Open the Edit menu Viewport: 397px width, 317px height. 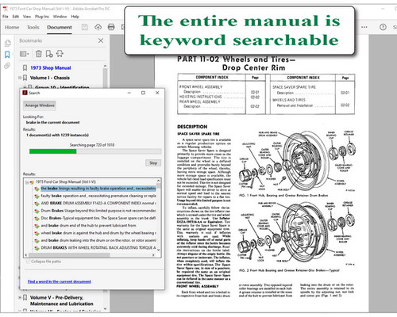pyautogui.click(x=16, y=17)
